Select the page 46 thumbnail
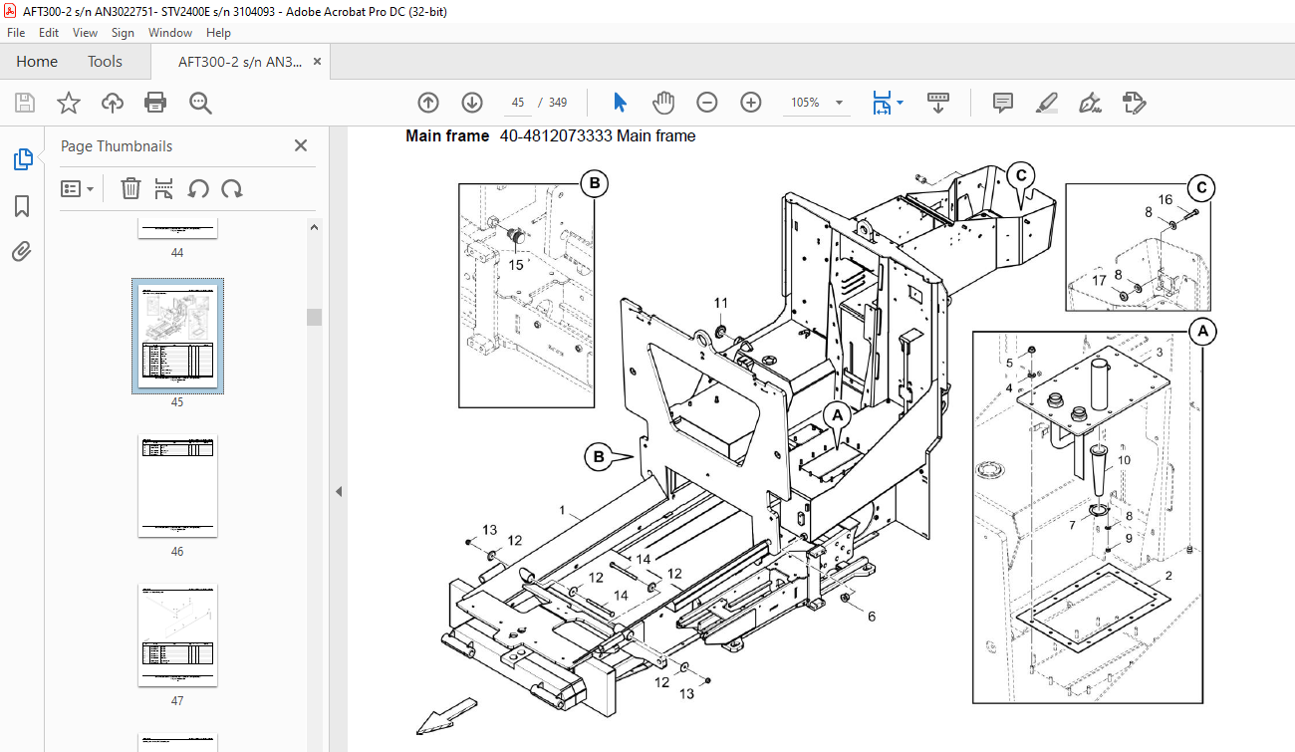1295x752 pixels. click(x=177, y=485)
